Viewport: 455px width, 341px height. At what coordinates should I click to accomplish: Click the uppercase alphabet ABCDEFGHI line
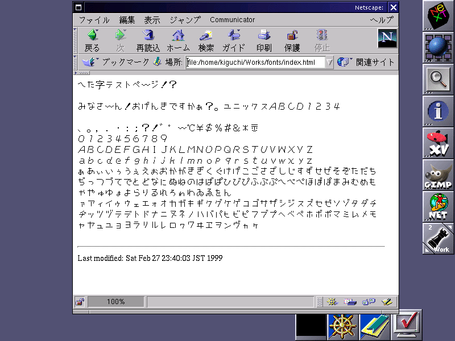click(195, 149)
